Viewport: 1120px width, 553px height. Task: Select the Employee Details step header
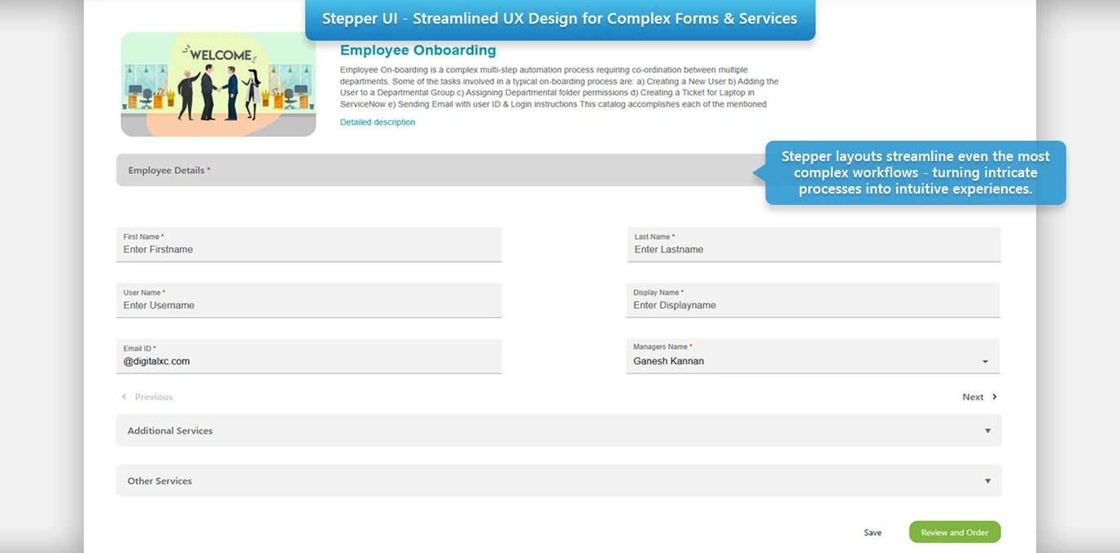tap(440, 170)
